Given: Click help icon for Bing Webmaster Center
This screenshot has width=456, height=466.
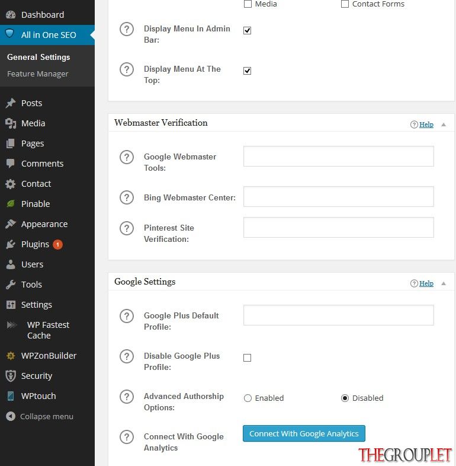Looking at the screenshot, I should coord(127,197).
